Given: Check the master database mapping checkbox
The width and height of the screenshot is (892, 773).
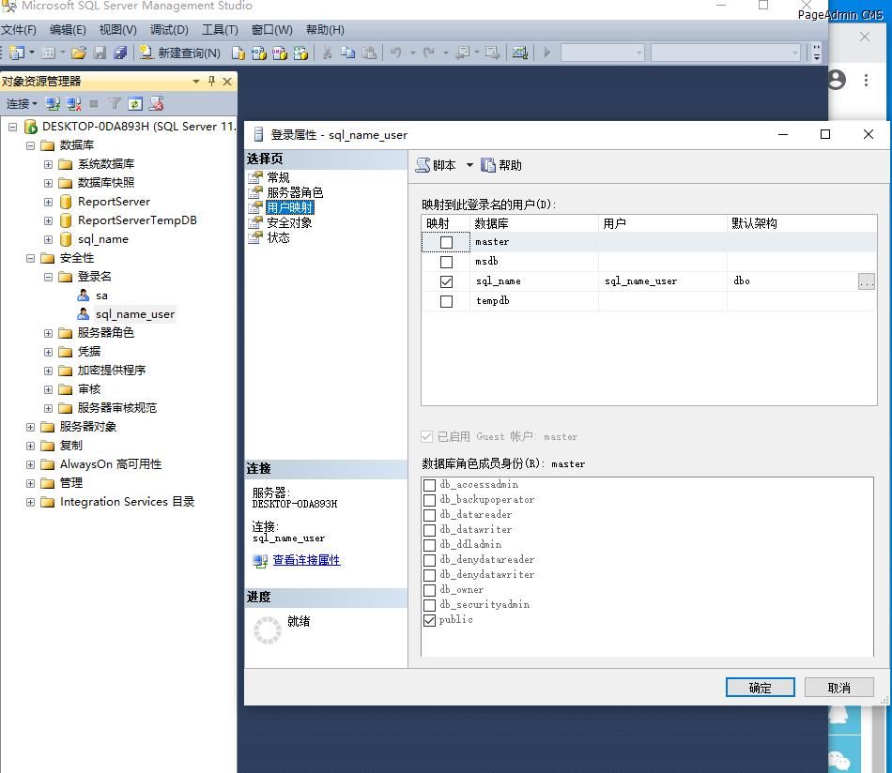Looking at the screenshot, I should 447,243.
